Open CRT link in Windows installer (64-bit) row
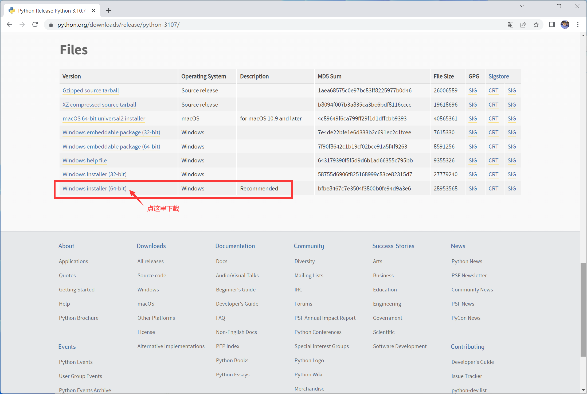The image size is (587, 394). [493, 188]
